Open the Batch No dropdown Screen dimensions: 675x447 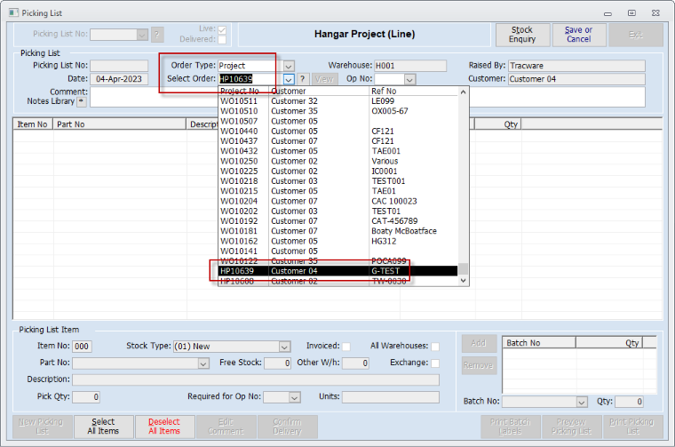[582, 403]
